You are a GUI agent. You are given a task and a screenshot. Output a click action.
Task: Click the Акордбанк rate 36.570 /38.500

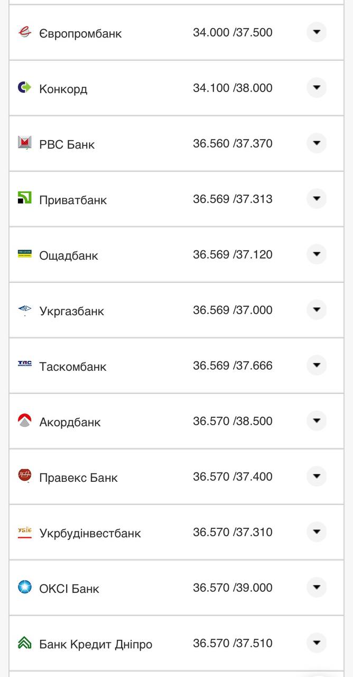click(x=233, y=421)
